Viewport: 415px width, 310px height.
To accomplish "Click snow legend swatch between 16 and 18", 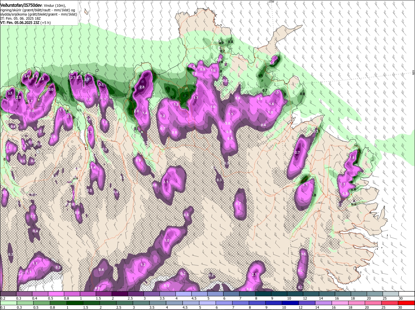I will pos(343,294).
